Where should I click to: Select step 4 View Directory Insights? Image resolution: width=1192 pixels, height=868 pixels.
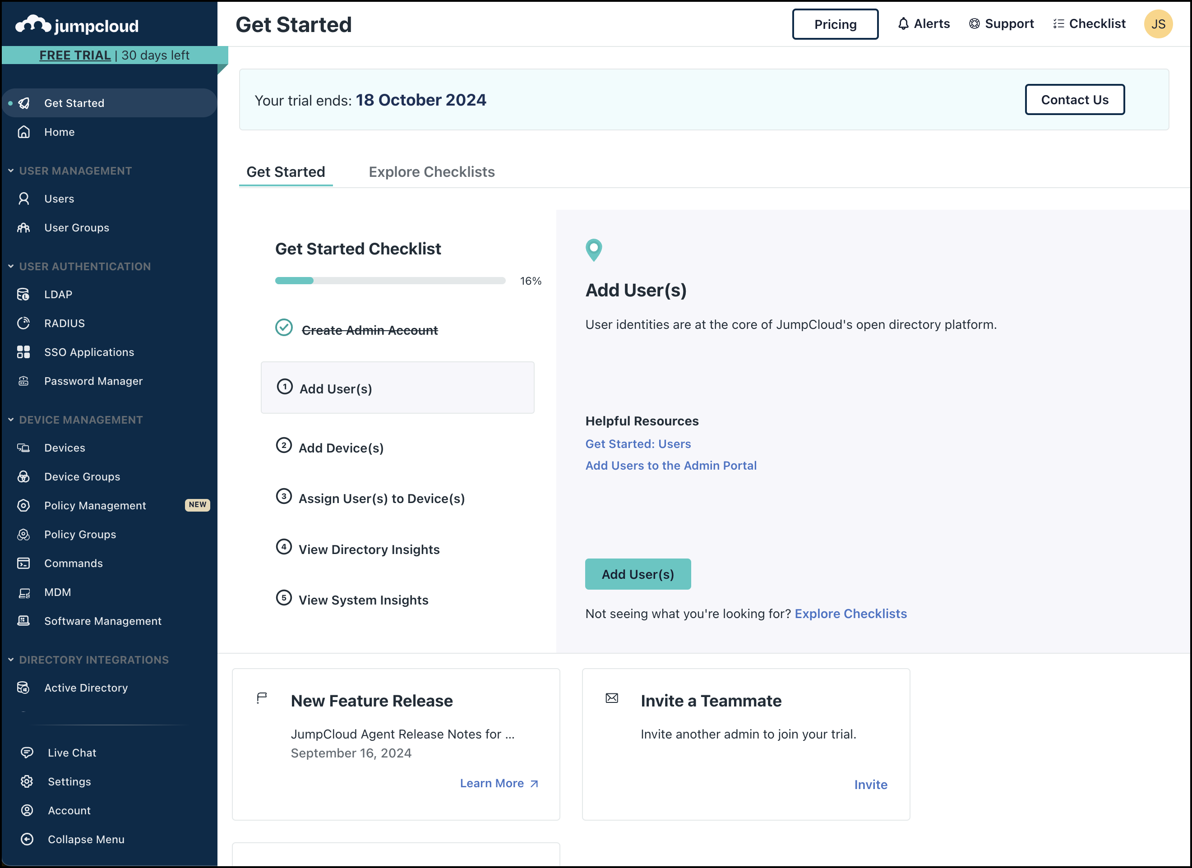pos(369,549)
